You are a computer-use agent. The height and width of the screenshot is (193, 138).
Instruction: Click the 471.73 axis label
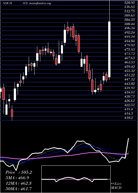129,54
